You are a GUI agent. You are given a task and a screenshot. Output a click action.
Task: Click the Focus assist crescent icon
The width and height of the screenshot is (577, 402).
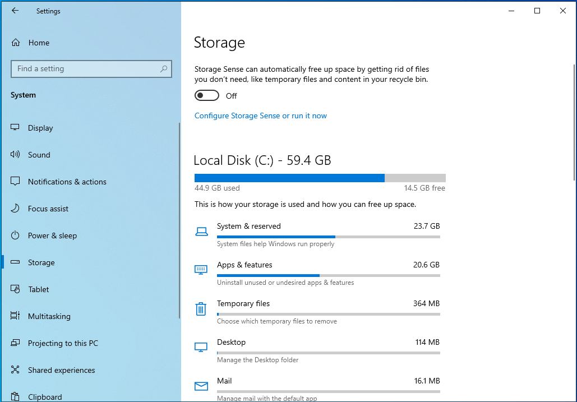14,208
